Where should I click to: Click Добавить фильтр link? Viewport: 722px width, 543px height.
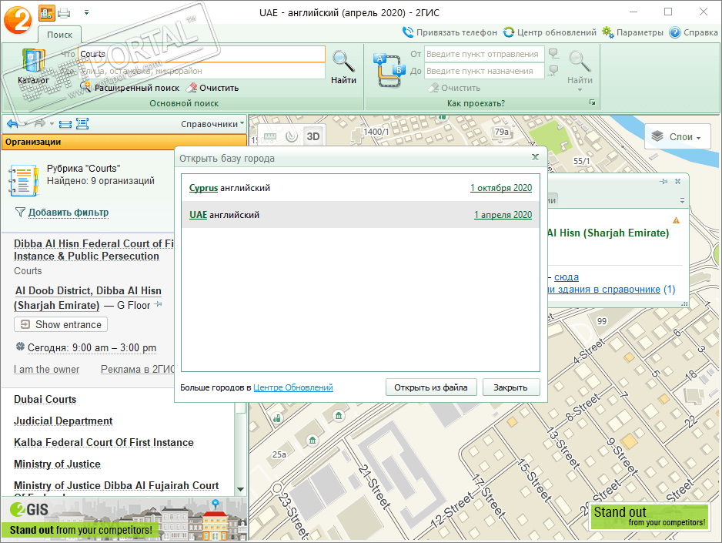click(69, 213)
